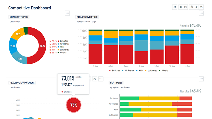
Task: Click red negative segment of KLM sentiment bar
Action: (185, 110)
